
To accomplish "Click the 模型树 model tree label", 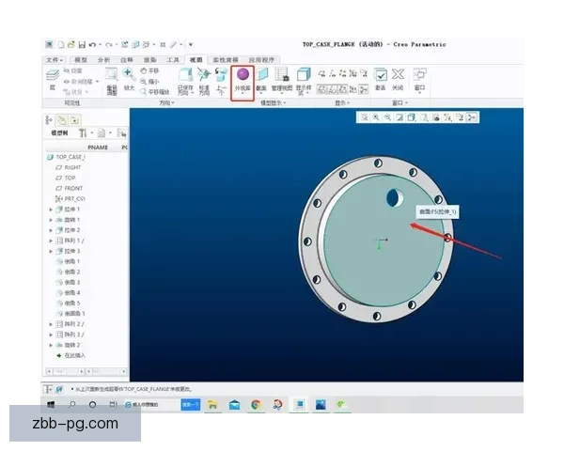I will tap(59, 133).
